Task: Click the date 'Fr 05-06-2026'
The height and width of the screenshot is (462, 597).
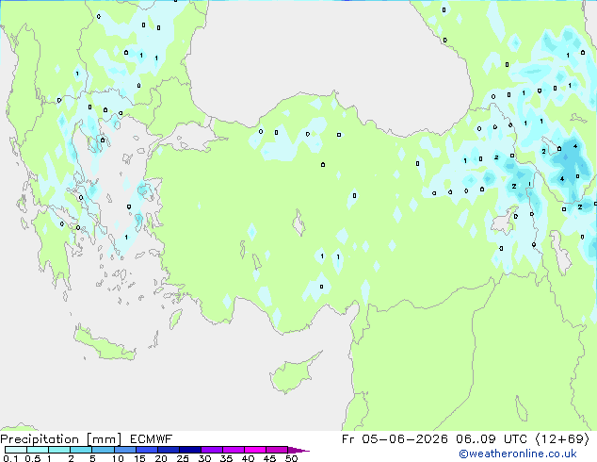Action: coord(395,439)
